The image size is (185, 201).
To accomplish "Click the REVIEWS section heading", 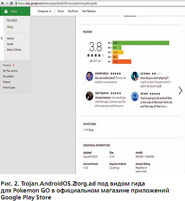I will point(88,32).
